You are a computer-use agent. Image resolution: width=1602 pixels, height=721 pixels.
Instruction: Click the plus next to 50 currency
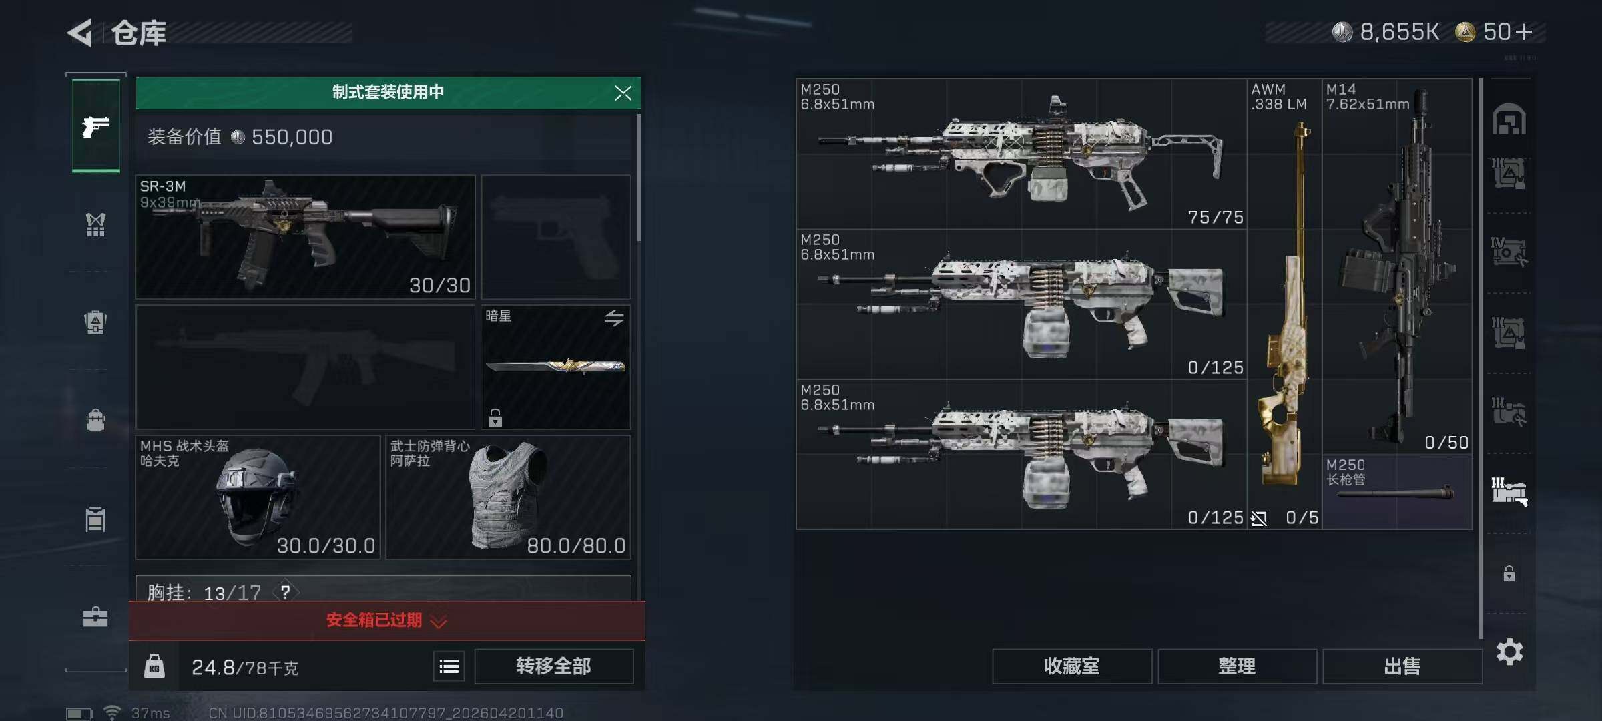[1524, 31]
